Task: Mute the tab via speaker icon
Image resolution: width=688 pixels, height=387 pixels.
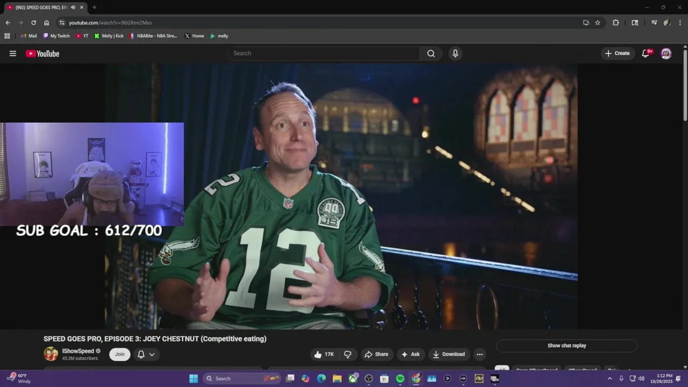Action: 73,8
